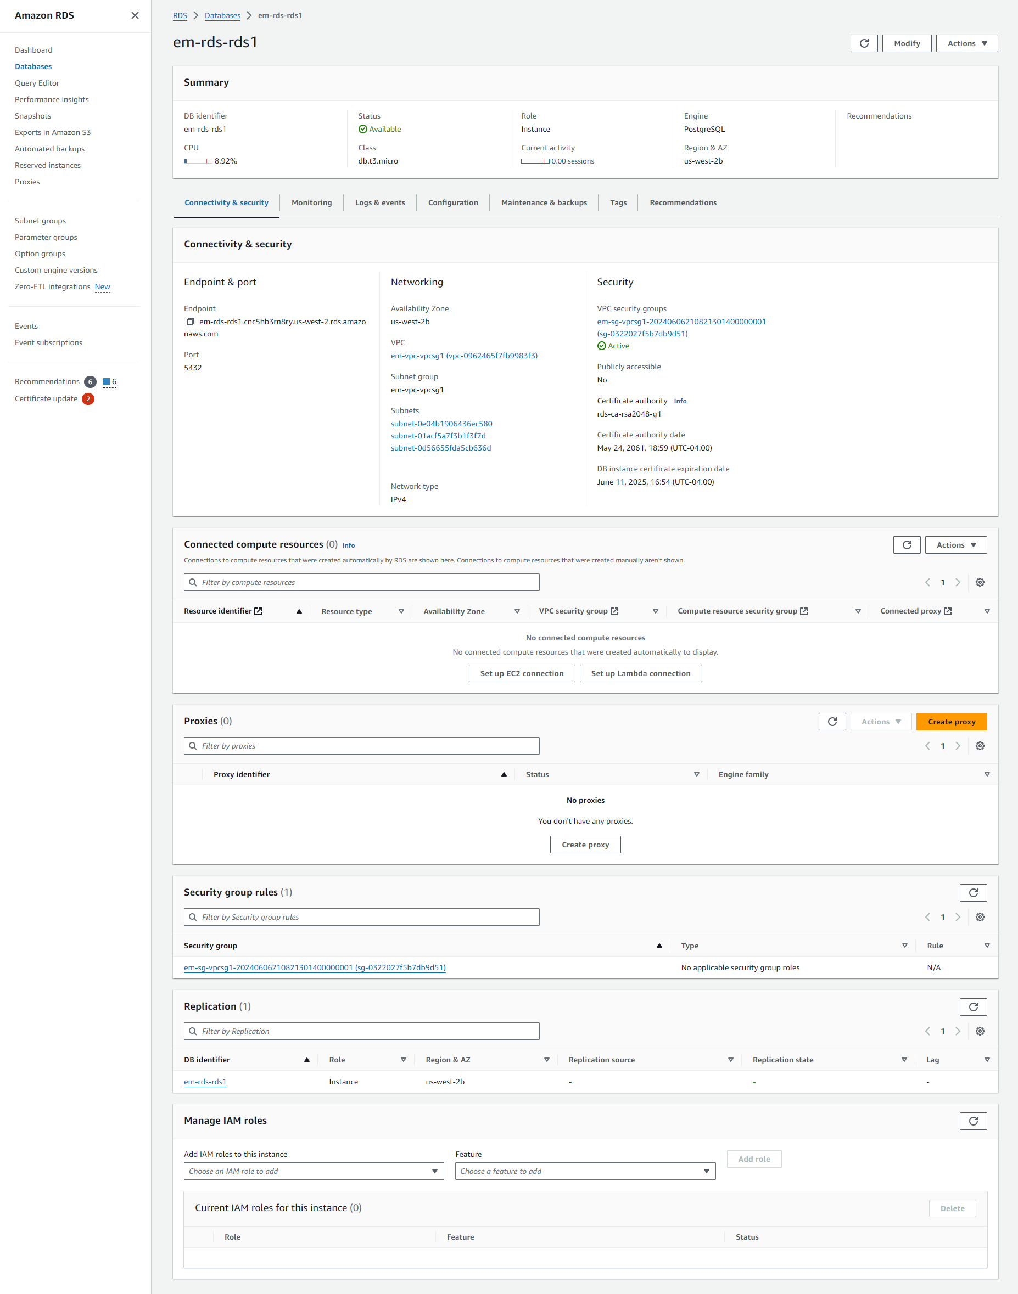Image resolution: width=1018 pixels, height=1294 pixels.
Task: Click the CPU usage bar in Summary
Action: tap(198, 161)
